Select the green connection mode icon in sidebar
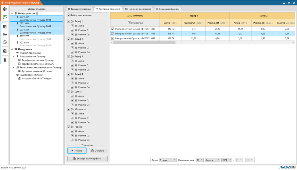297x170 pixels. [5, 17]
